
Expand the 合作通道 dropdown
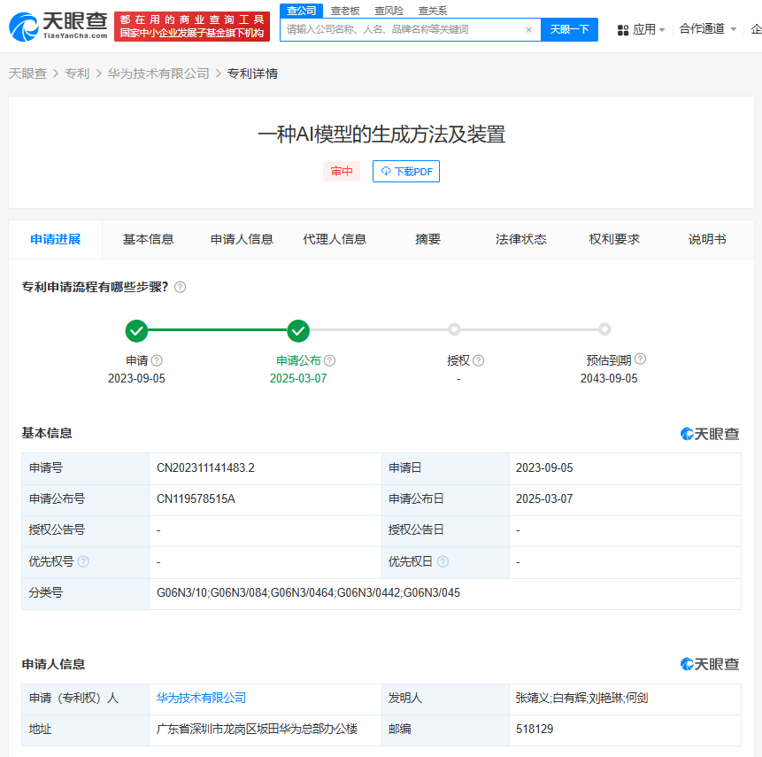(708, 28)
